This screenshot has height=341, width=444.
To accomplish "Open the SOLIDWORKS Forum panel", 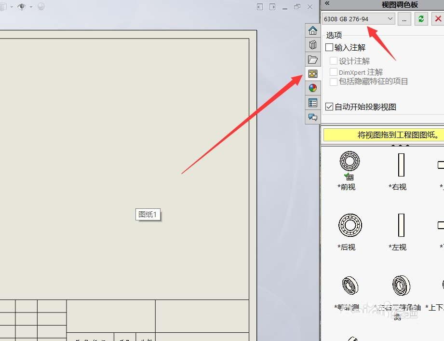I will point(313,117).
